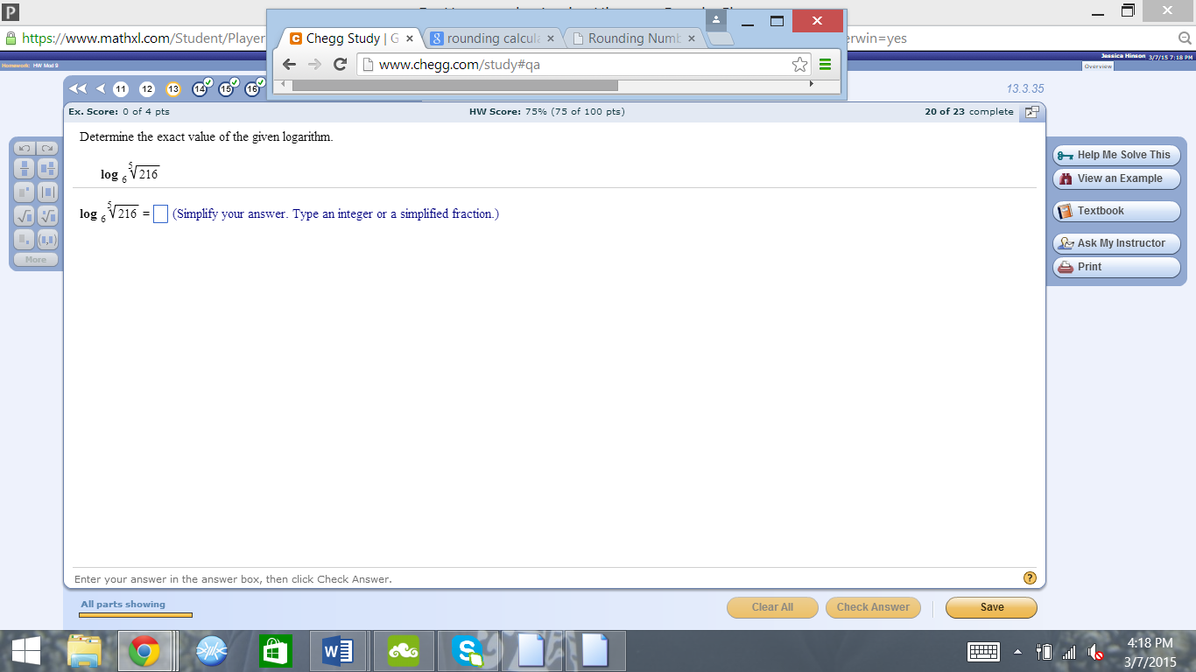Open Word from taskbar

(338, 651)
